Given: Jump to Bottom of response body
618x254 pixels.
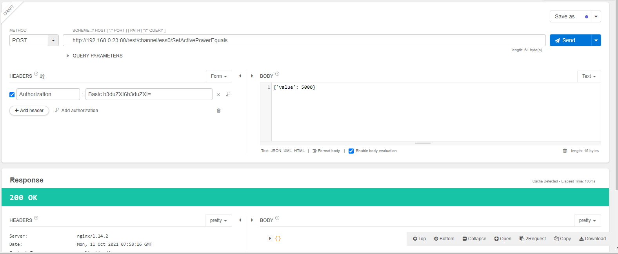Looking at the screenshot, I should point(444,239).
